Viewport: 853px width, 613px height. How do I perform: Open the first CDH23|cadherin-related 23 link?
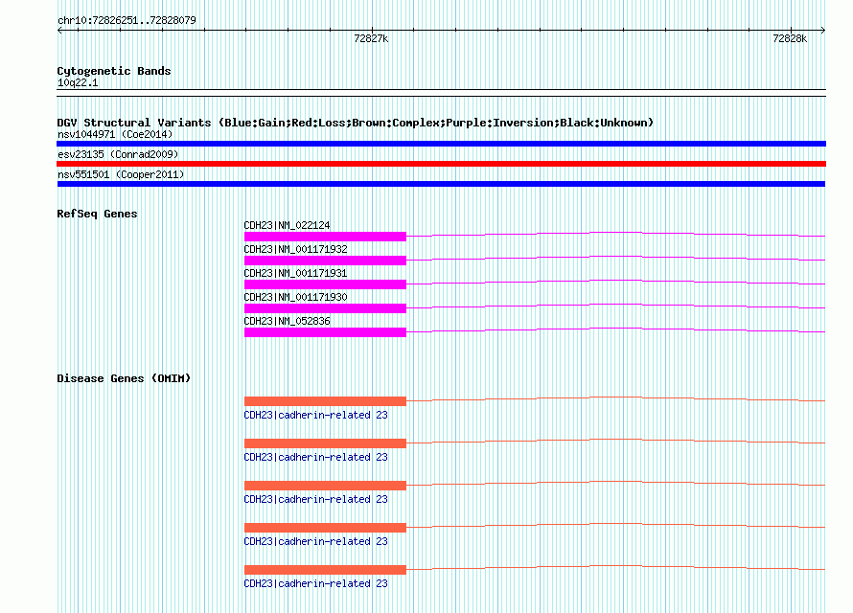tap(315, 415)
